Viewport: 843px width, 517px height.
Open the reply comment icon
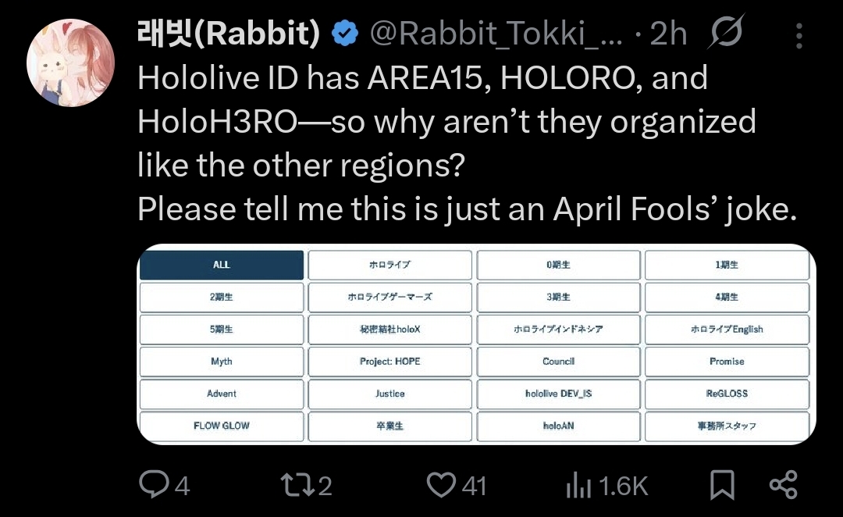click(x=154, y=484)
